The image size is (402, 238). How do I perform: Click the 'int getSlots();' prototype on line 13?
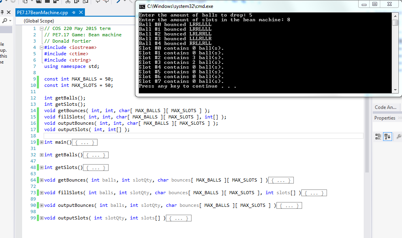click(65, 104)
